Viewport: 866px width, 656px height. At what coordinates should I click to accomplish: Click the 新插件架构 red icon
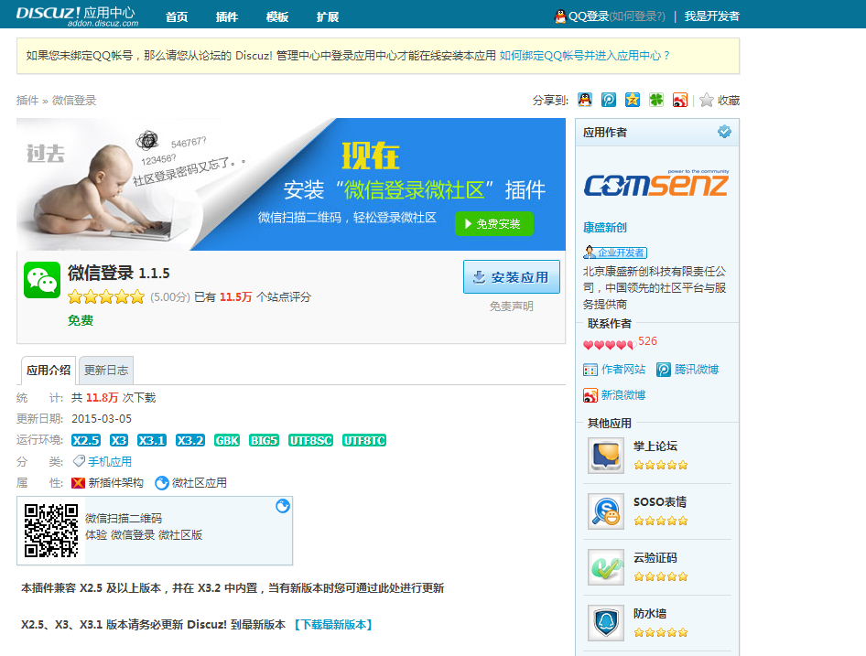78,483
